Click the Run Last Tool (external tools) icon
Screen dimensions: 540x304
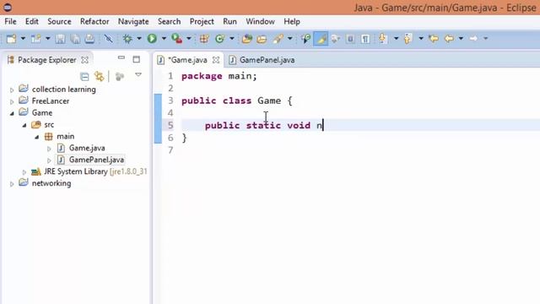[x=177, y=39]
